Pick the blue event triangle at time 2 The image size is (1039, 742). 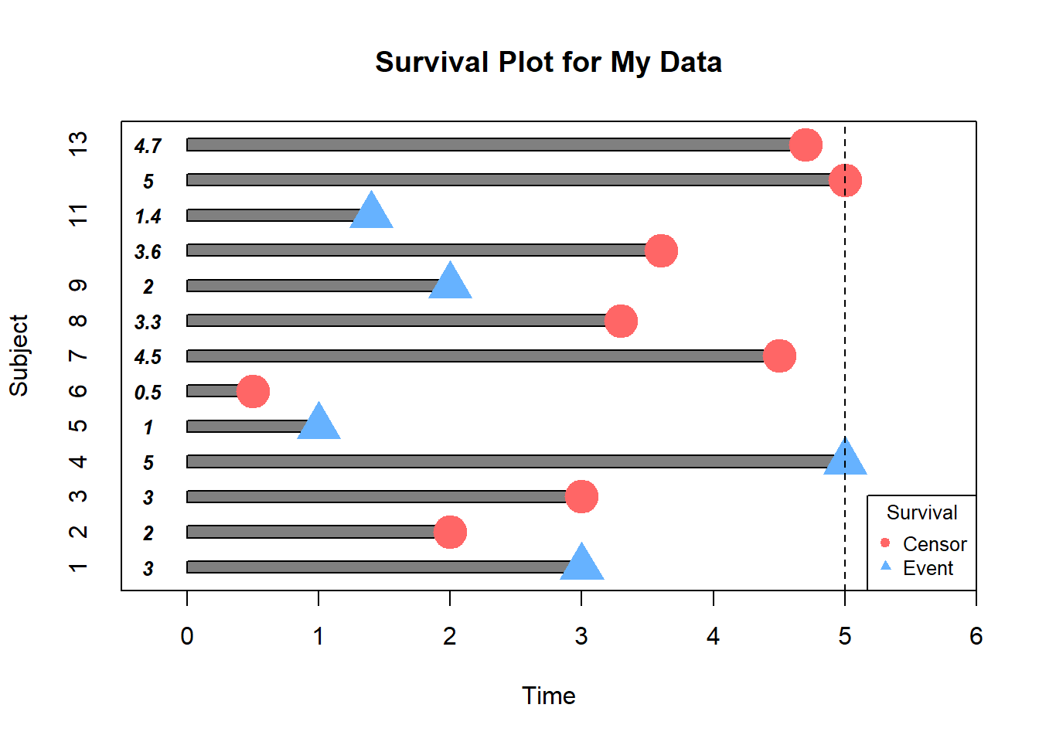(450, 283)
